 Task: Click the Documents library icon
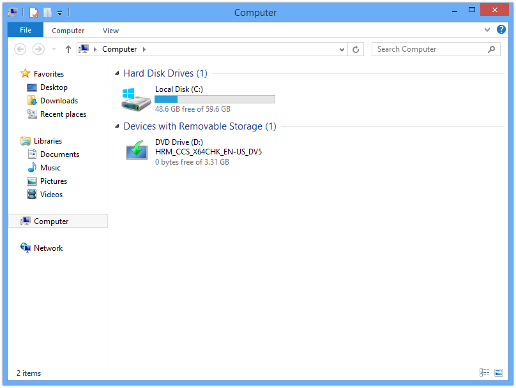32,154
